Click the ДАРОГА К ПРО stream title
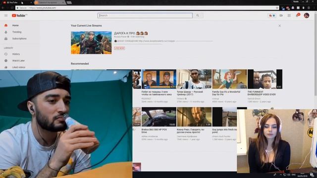Viewport: 317px width, 178px height. [x=131, y=33]
